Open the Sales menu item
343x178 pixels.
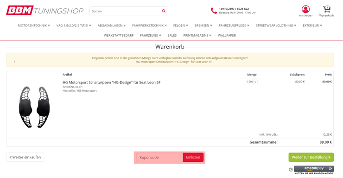(x=172, y=35)
